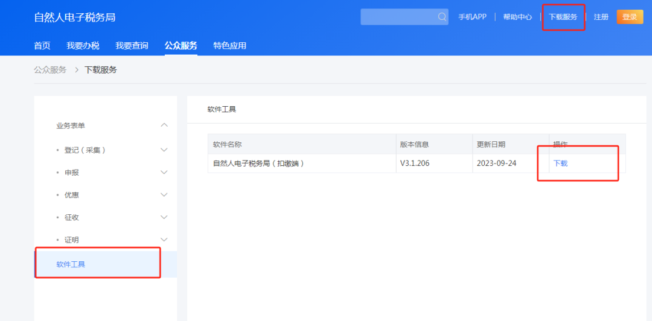652x321 pixels.
Task: Click the 下载 link for 扣缴端
Action: [560, 164]
